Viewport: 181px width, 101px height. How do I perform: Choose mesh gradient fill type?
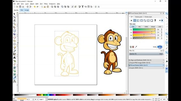point(145,20)
